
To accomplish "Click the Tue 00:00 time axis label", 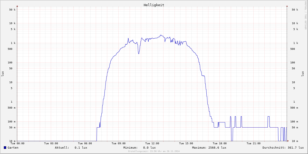I will [x=17, y=143].
